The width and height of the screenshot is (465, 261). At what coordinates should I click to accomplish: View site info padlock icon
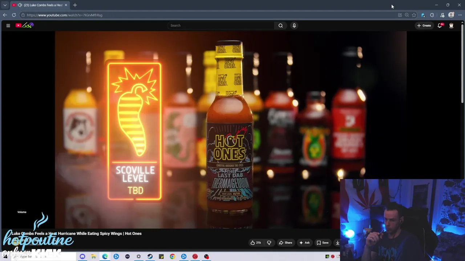coord(23,15)
